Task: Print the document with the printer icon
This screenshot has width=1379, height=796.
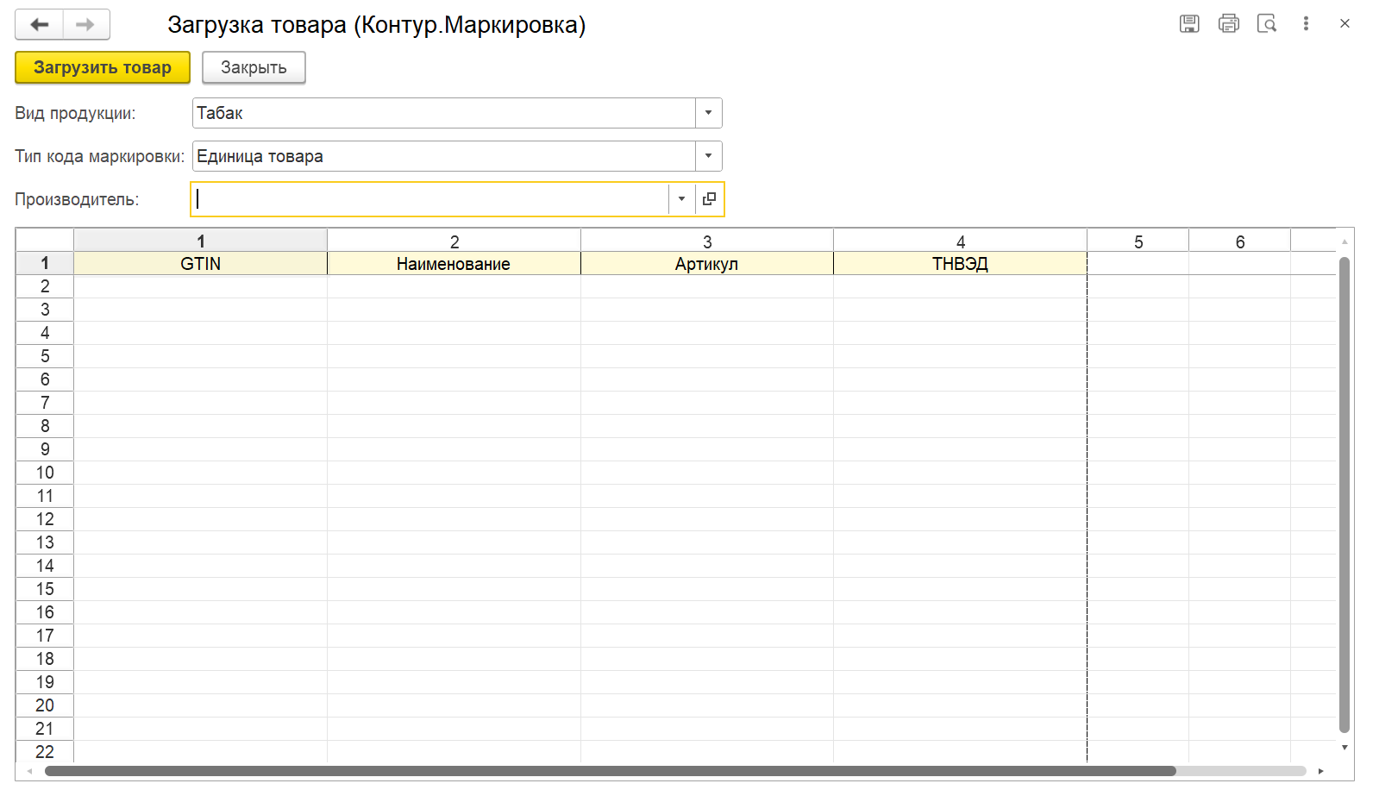Action: [1228, 24]
